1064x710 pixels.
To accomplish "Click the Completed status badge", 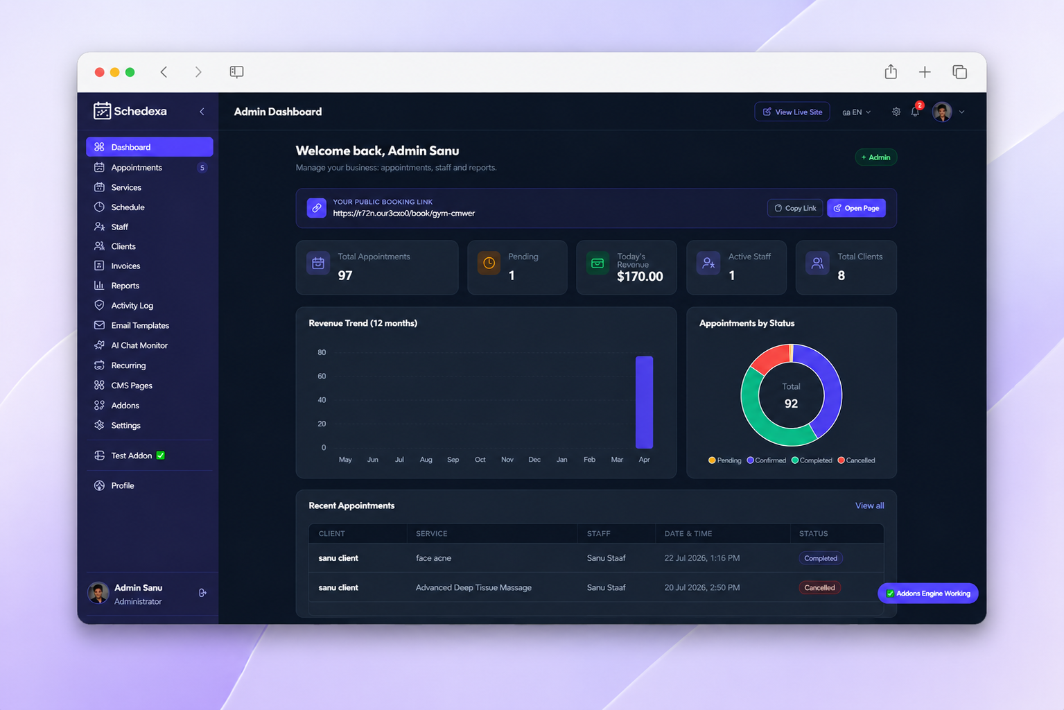I will coord(821,558).
